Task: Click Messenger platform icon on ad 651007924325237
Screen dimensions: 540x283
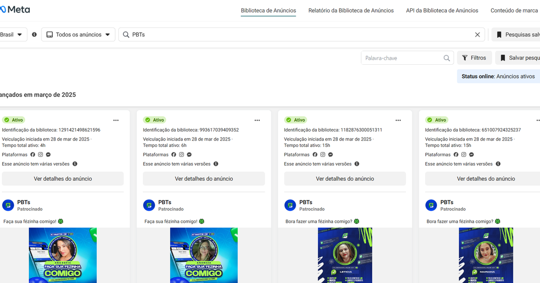Action: (x=472, y=155)
